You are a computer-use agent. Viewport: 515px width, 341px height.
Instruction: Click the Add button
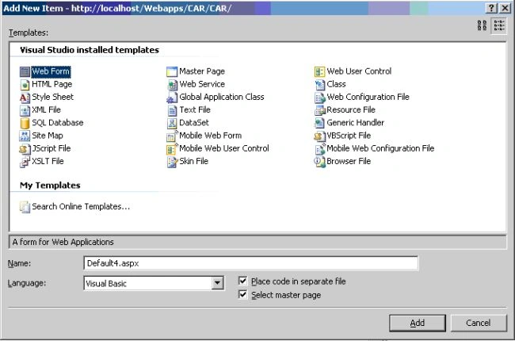[x=417, y=323]
